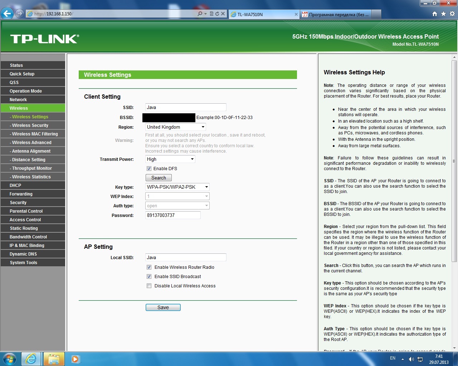Screen dimensions: 458x366
Task: Click the Save button
Action: (x=163, y=307)
